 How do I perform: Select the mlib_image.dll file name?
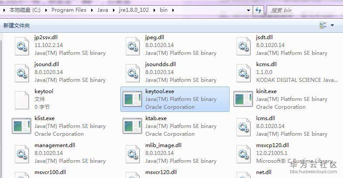(163, 145)
